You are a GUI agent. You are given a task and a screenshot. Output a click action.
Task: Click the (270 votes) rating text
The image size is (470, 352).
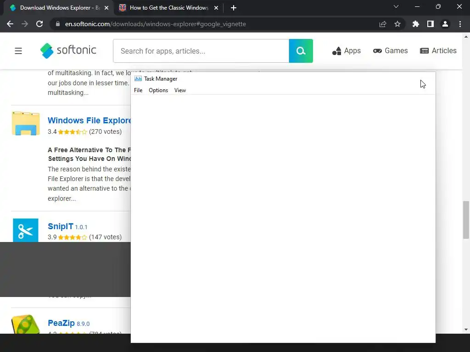click(105, 132)
